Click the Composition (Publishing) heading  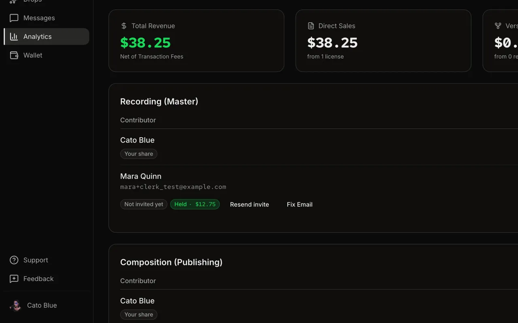click(171, 262)
